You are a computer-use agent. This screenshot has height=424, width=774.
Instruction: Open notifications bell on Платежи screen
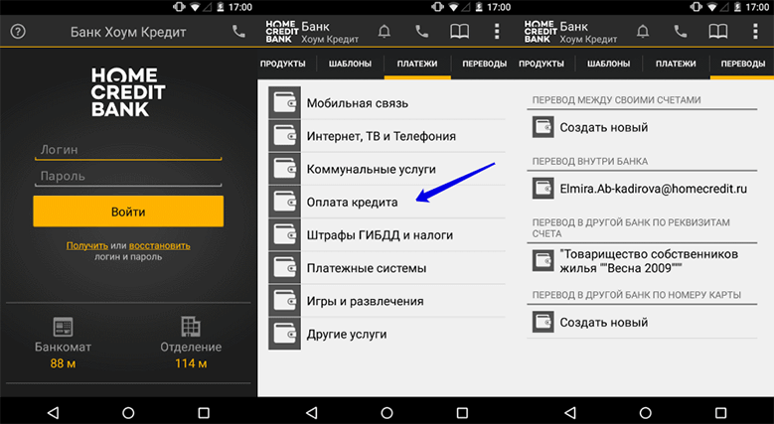click(385, 32)
